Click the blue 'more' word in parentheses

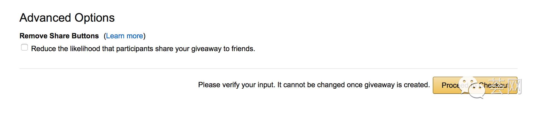[x=135, y=36]
